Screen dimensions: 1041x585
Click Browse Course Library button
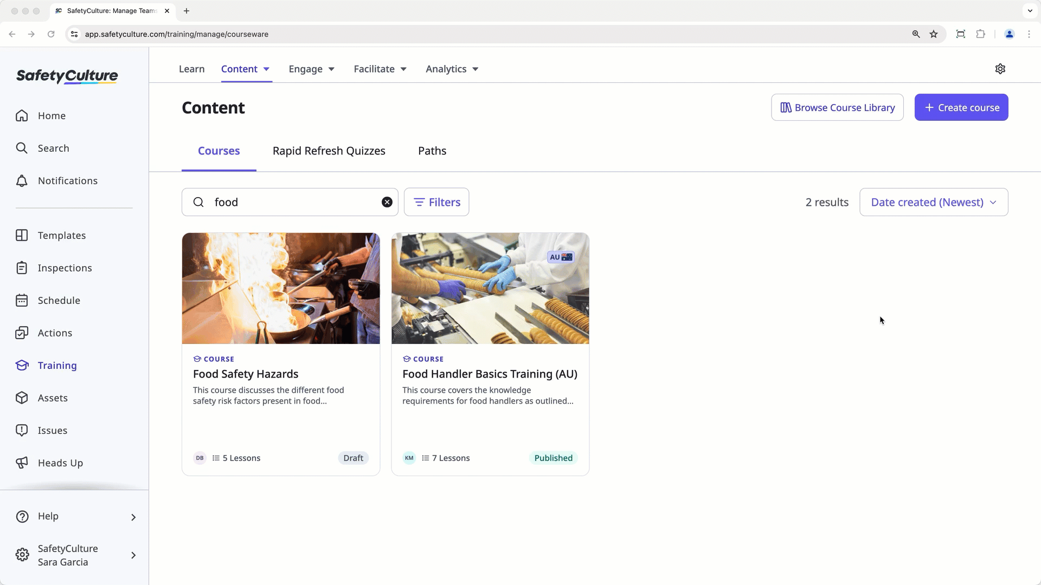pyautogui.click(x=837, y=107)
